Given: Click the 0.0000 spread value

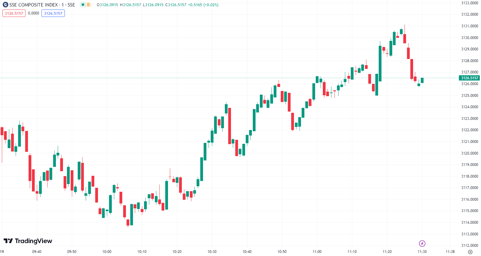Looking at the screenshot, I should pyautogui.click(x=33, y=13).
